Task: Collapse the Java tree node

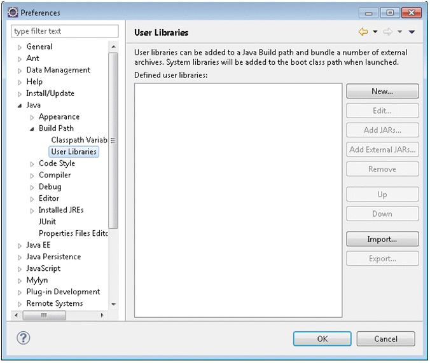Action: (x=20, y=106)
